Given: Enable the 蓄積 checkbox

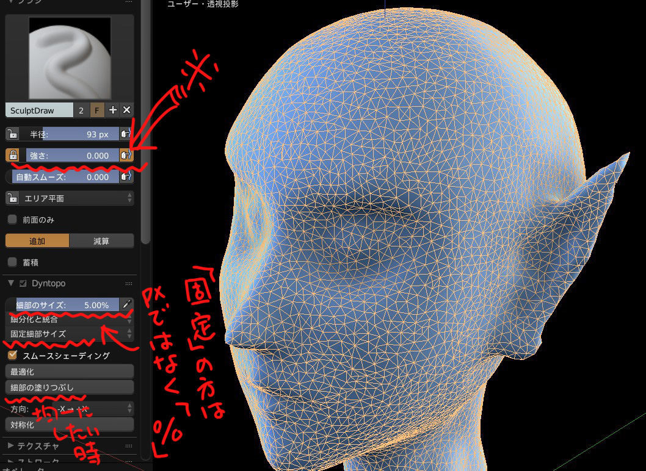Looking at the screenshot, I should coord(12,262).
